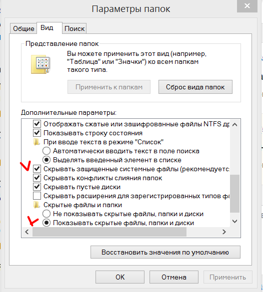Click Восстановить значения по умолчанию
The height and width of the screenshot is (292, 263).
pyautogui.click(x=165, y=252)
